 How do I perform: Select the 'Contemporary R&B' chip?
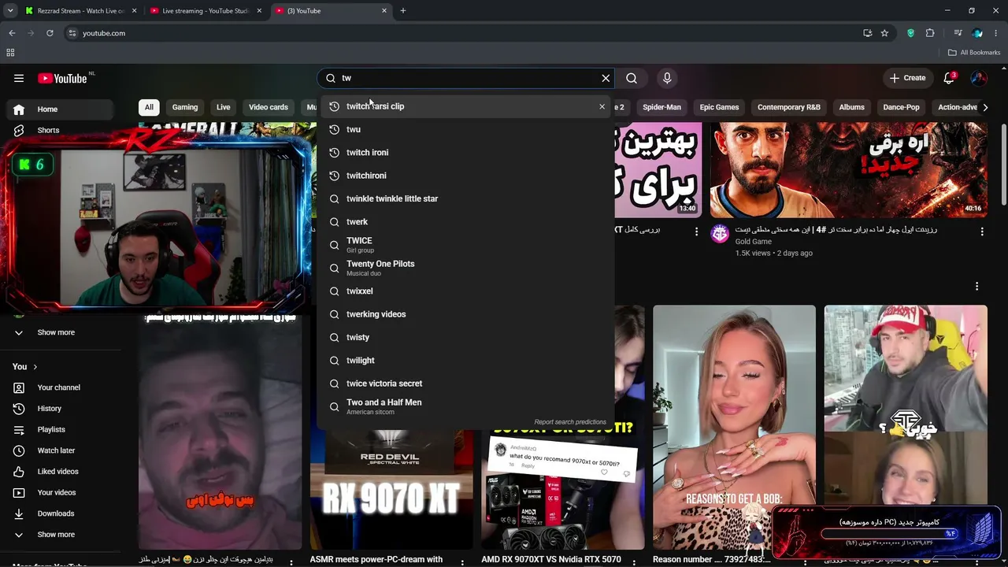click(788, 107)
